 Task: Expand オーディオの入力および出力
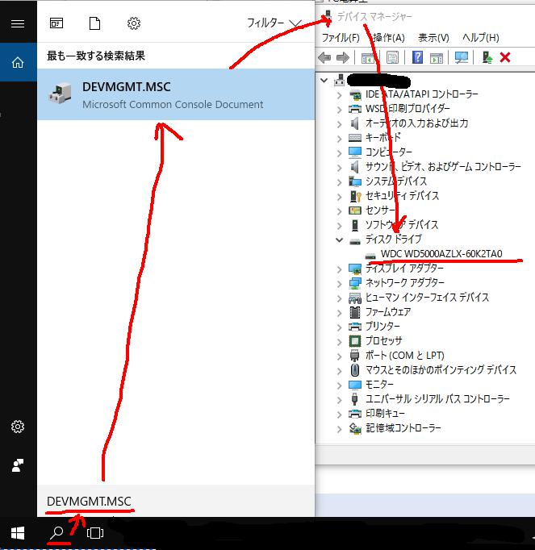pos(339,124)
